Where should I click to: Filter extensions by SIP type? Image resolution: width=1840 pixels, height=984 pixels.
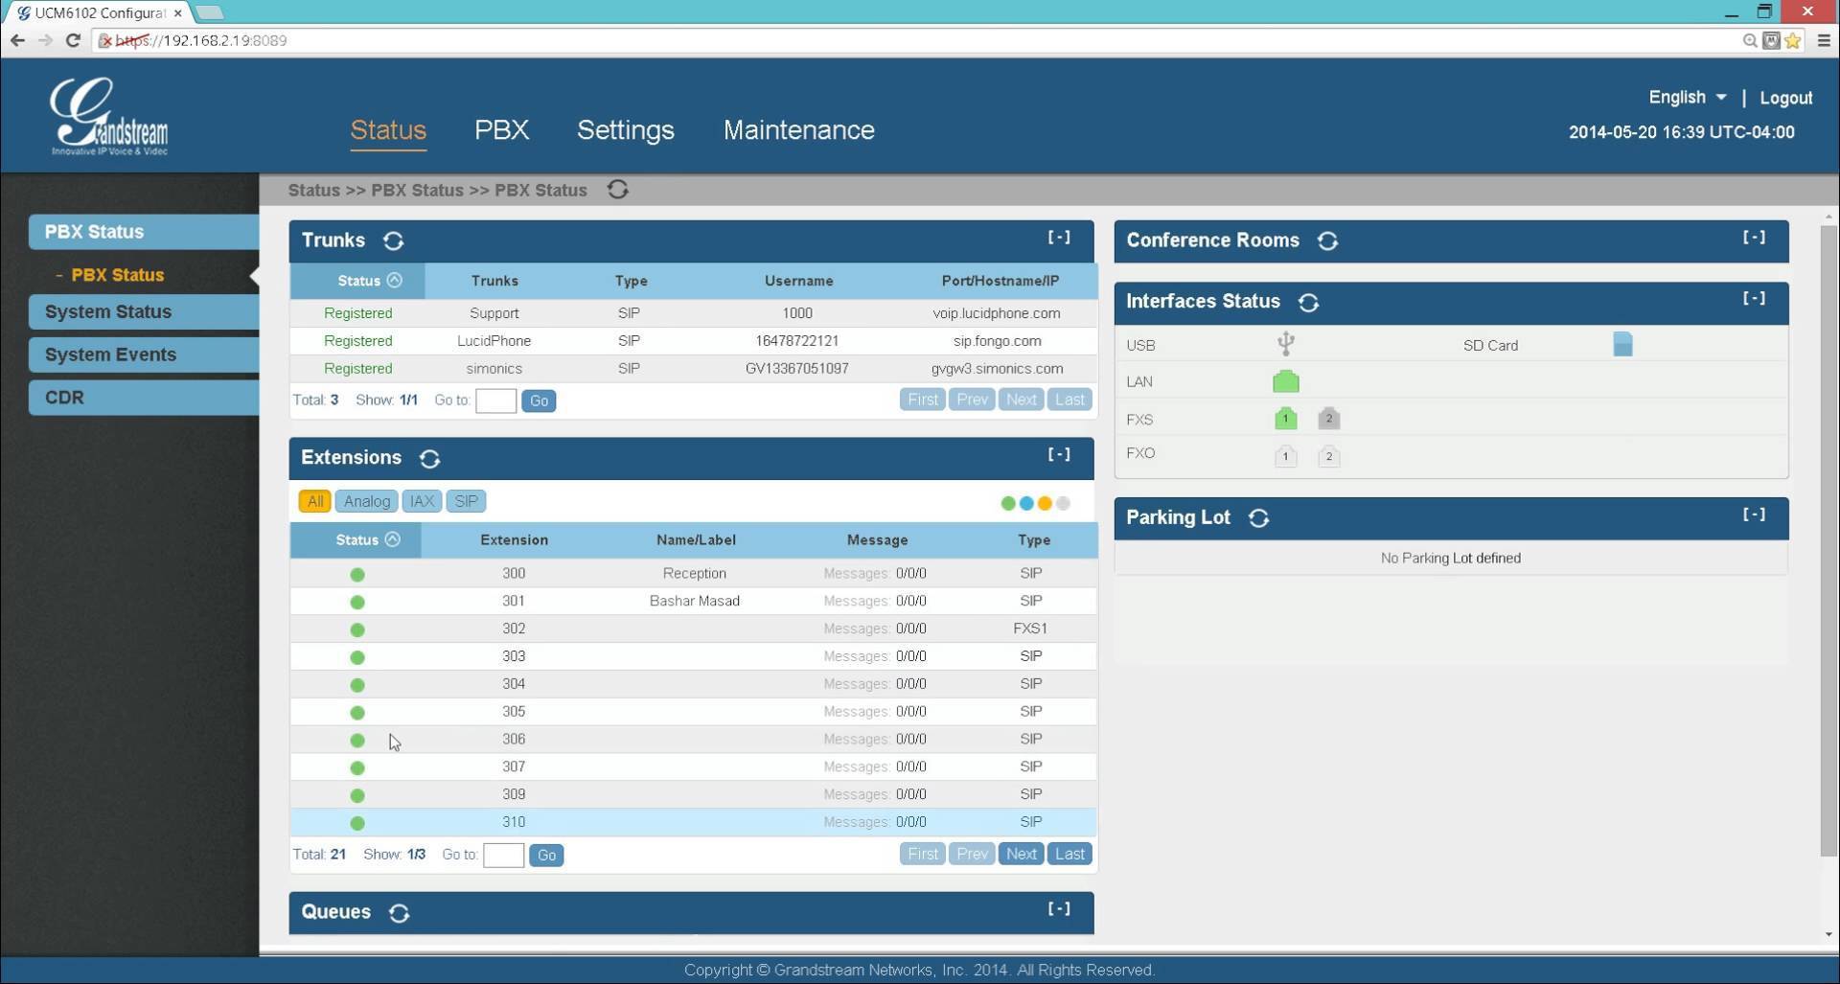click(x=466, y=501)
